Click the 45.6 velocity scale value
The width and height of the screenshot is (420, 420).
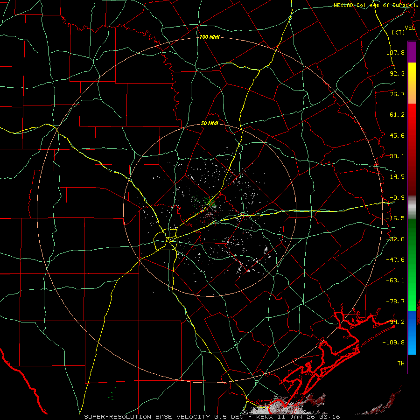397,135
